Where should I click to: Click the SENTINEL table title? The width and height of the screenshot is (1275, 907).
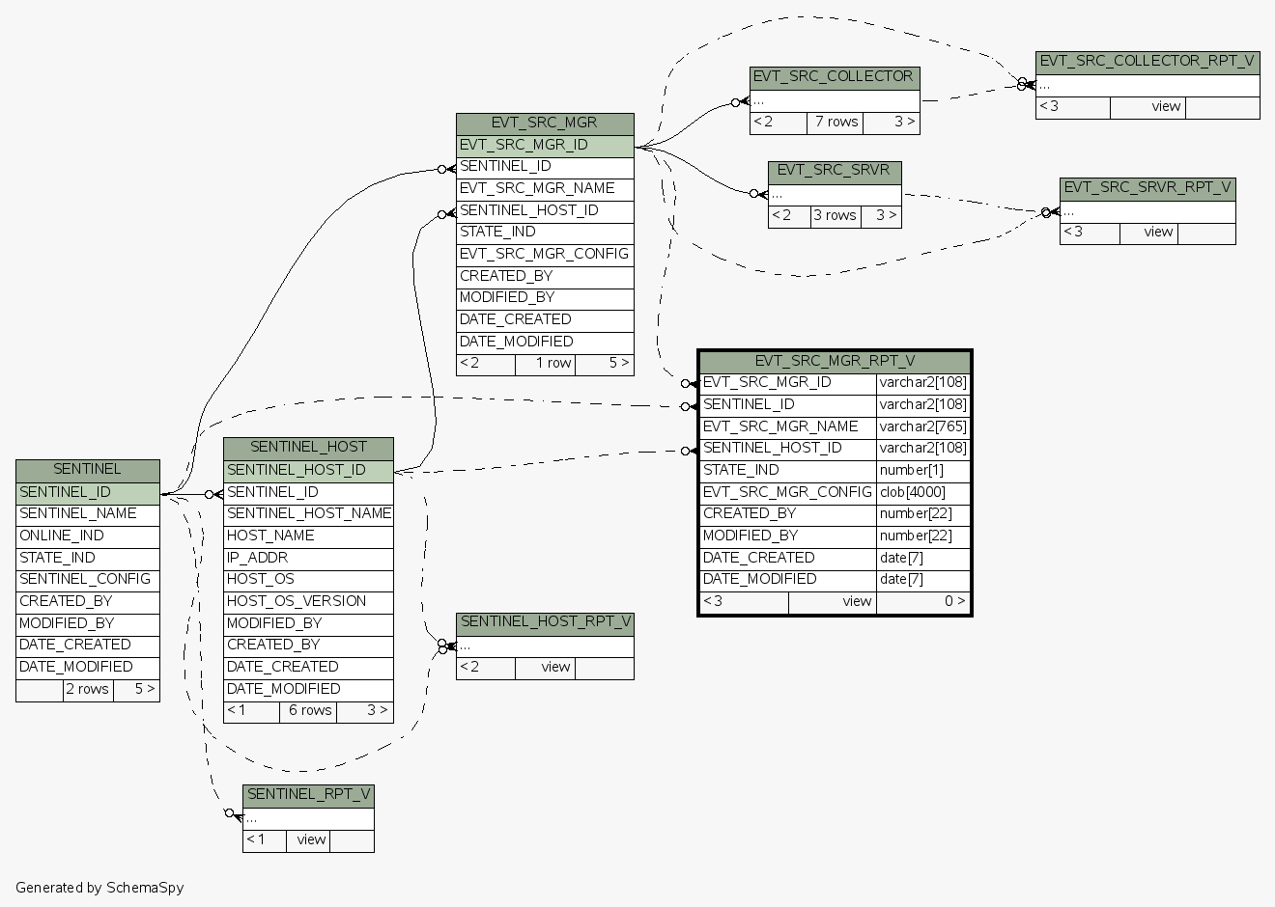point(87,470)
